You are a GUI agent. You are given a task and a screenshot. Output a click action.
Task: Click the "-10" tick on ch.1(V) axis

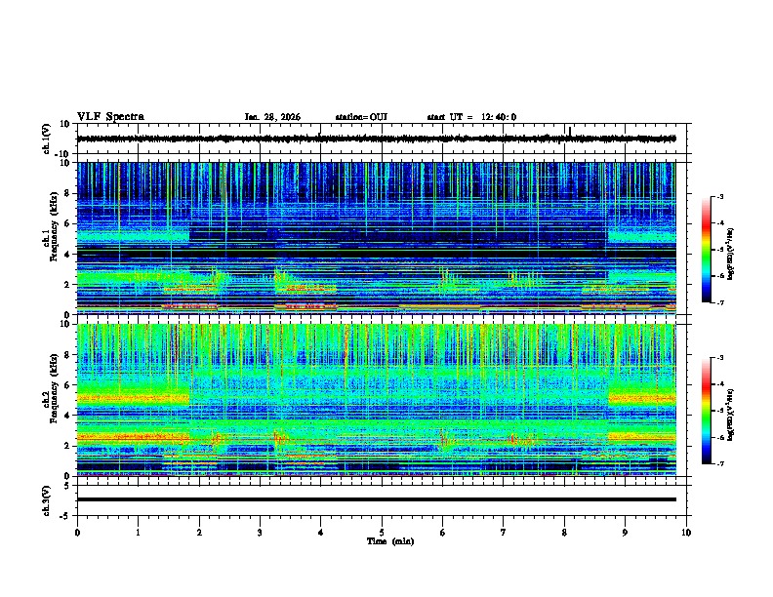(63, 154)
